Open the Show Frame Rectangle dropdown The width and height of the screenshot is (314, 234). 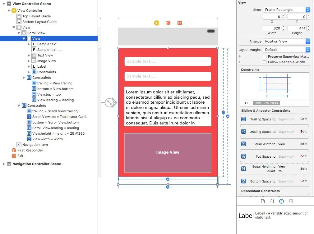click(x=286, y=10)
